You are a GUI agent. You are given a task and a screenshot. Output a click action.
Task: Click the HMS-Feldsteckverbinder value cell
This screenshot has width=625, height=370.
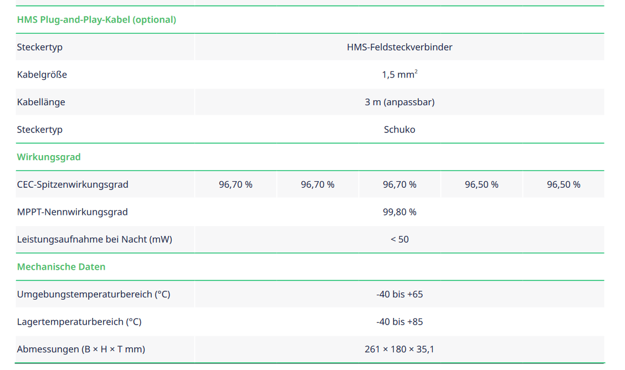(399, 47)
